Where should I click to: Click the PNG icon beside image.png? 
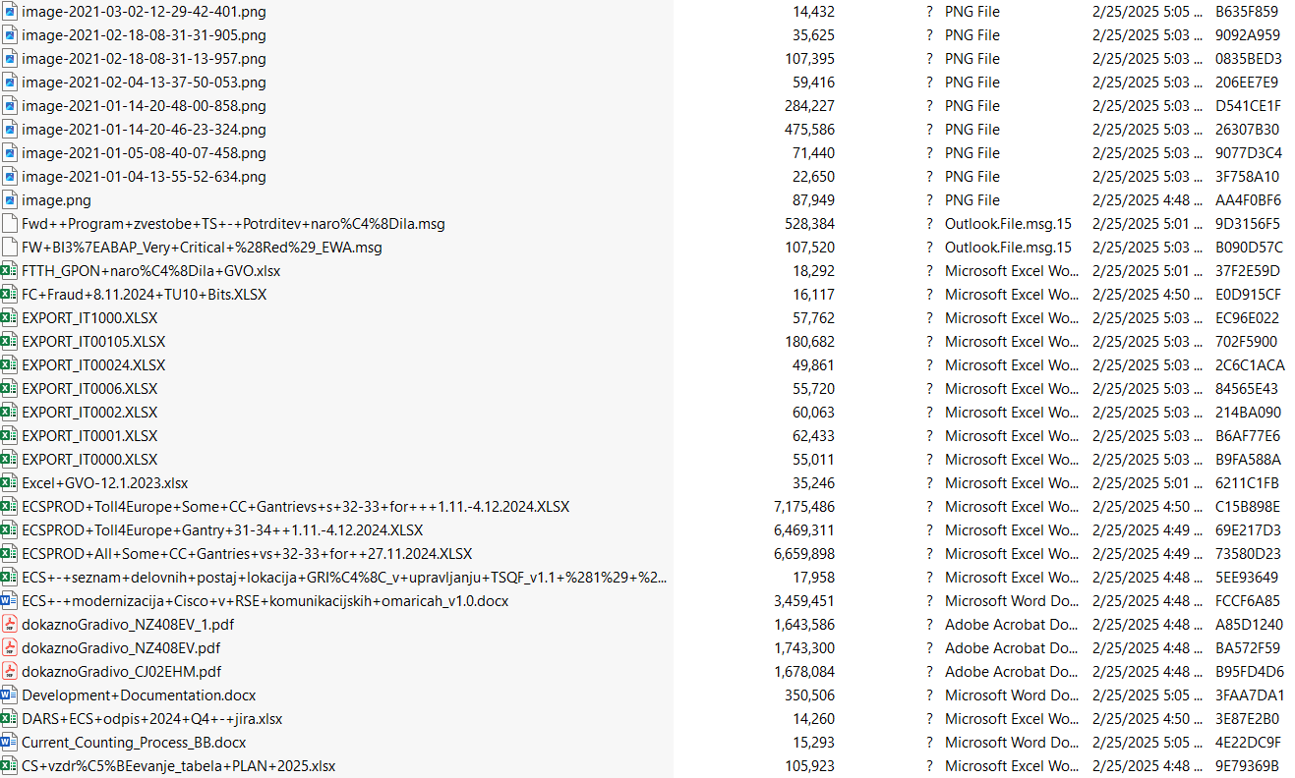tap(10, 200)
